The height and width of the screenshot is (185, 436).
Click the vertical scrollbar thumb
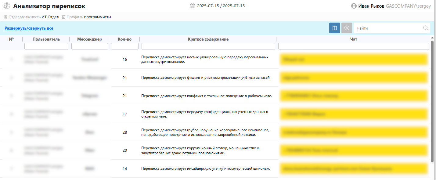pos(432,101)
